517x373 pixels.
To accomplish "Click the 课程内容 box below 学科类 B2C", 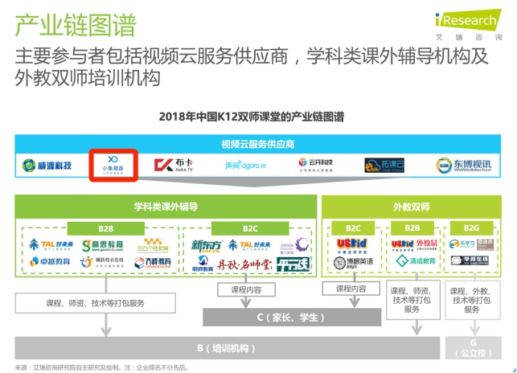I will [x=246, y=290].
